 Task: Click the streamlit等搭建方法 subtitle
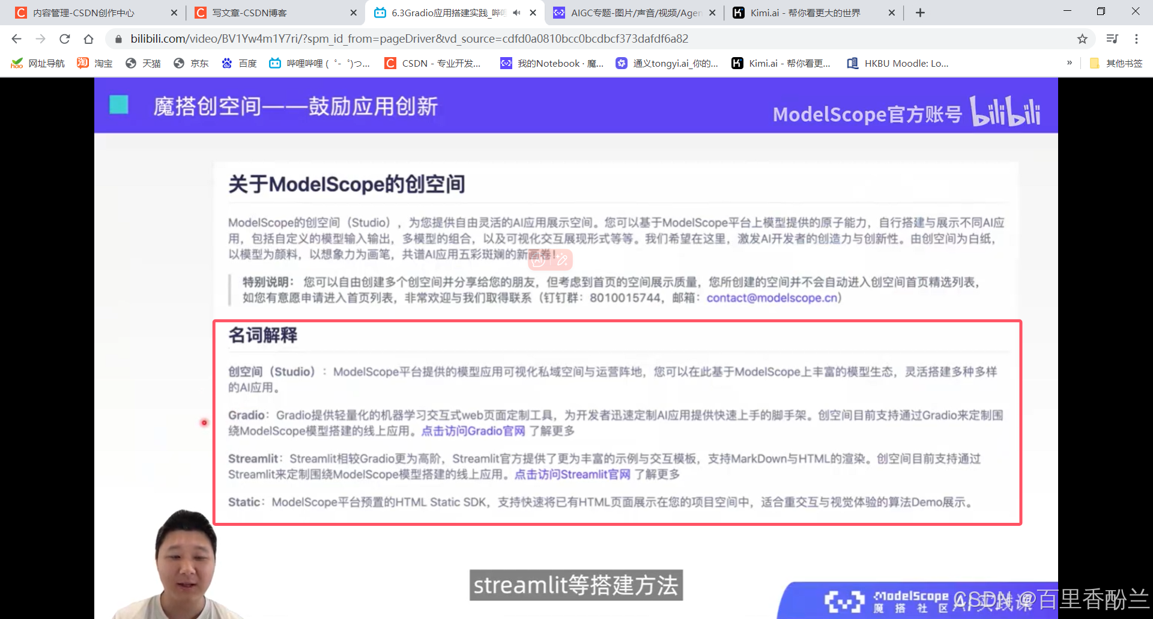click(576, 585)
